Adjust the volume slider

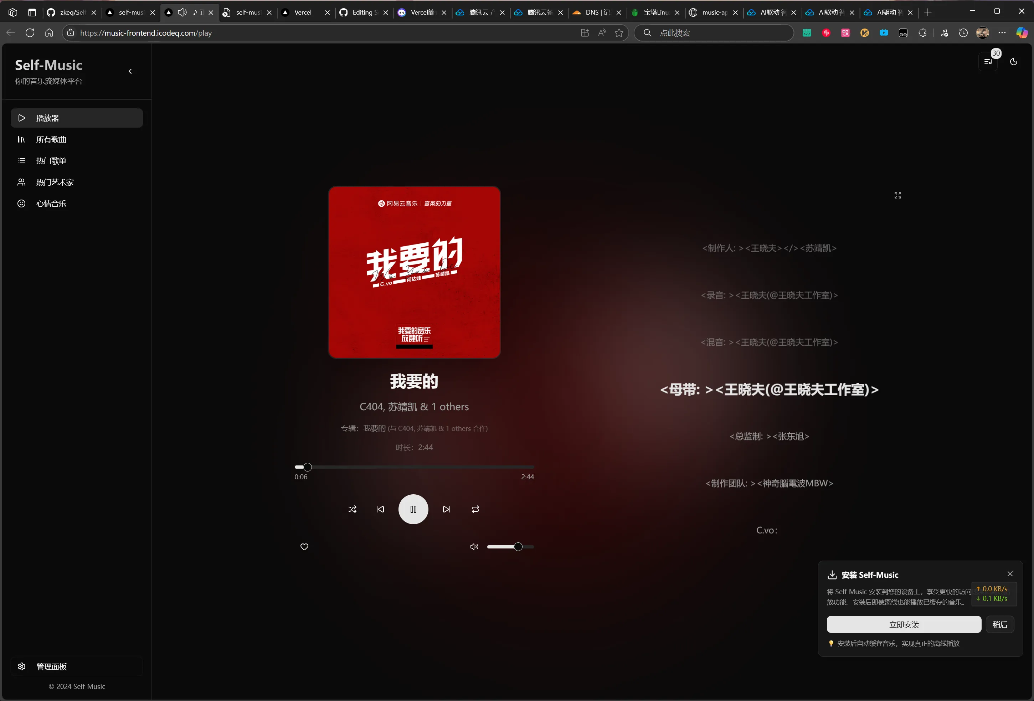tap(510, 547)
